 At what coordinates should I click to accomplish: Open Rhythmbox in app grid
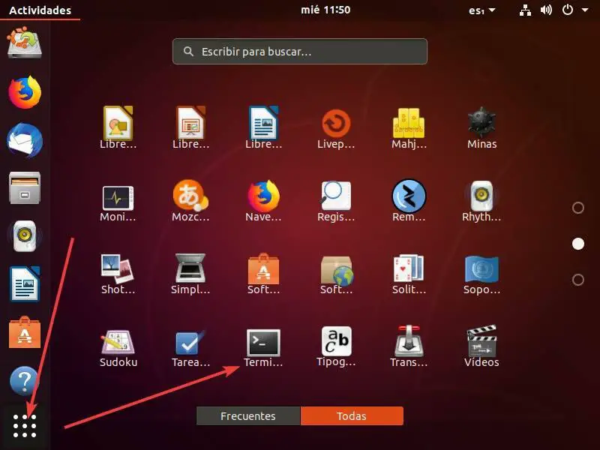[x=481, y=196]
